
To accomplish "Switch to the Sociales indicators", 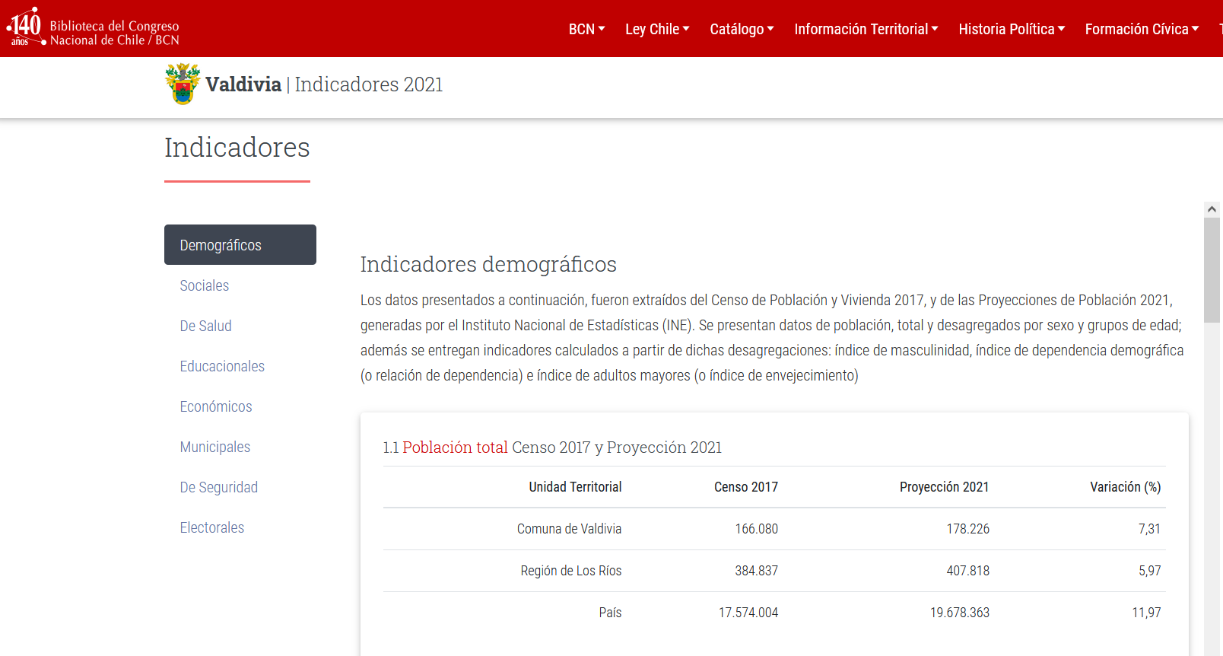I will 205,285.
